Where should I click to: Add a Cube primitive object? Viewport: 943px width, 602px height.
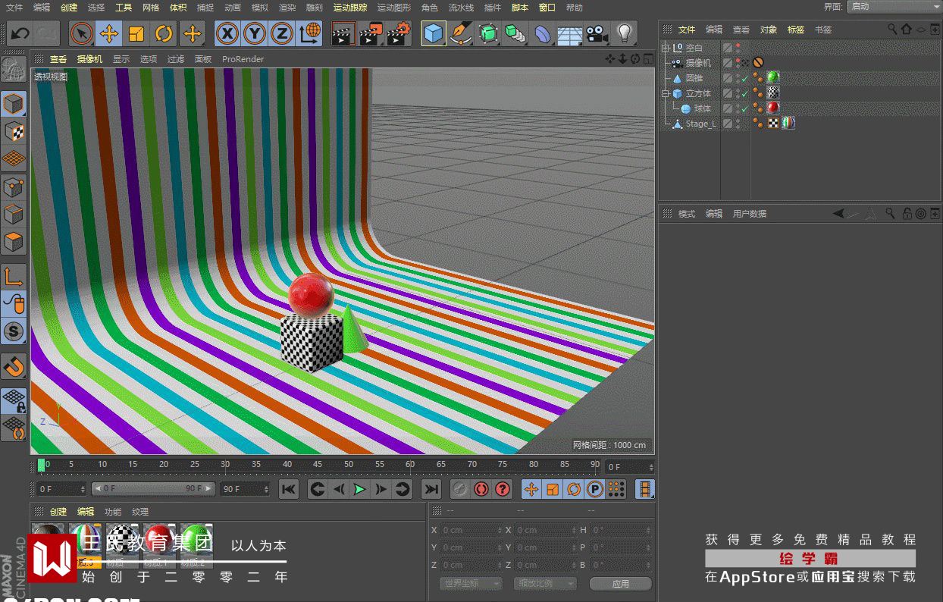(x=434, y=34)
